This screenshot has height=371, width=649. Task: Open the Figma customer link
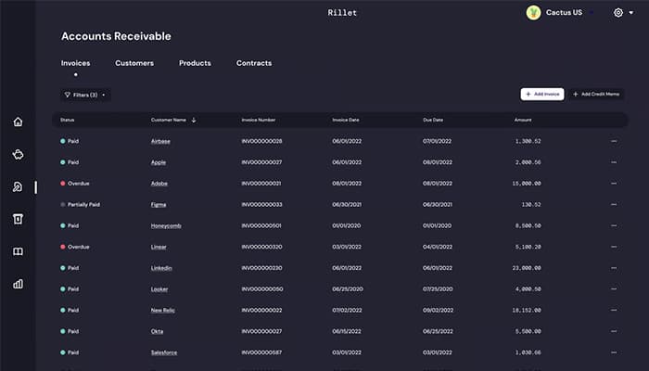point(159,205)
